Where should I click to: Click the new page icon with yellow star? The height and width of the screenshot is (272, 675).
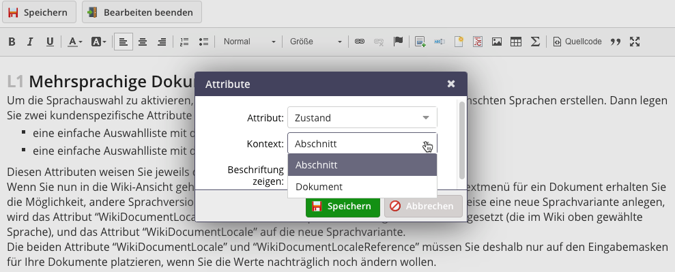(x=459, y=42)
